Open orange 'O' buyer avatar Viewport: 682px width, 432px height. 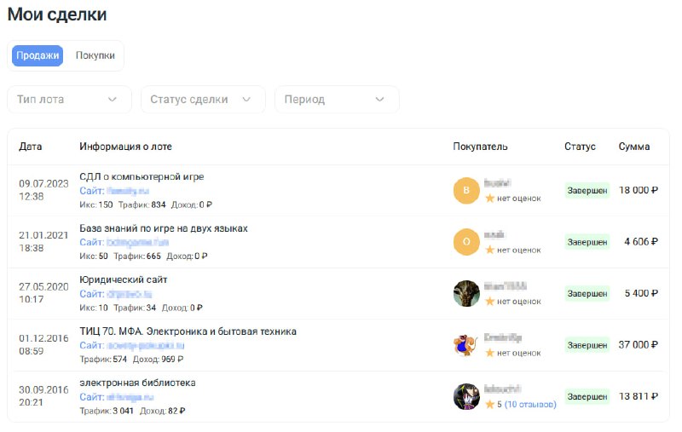465,242
